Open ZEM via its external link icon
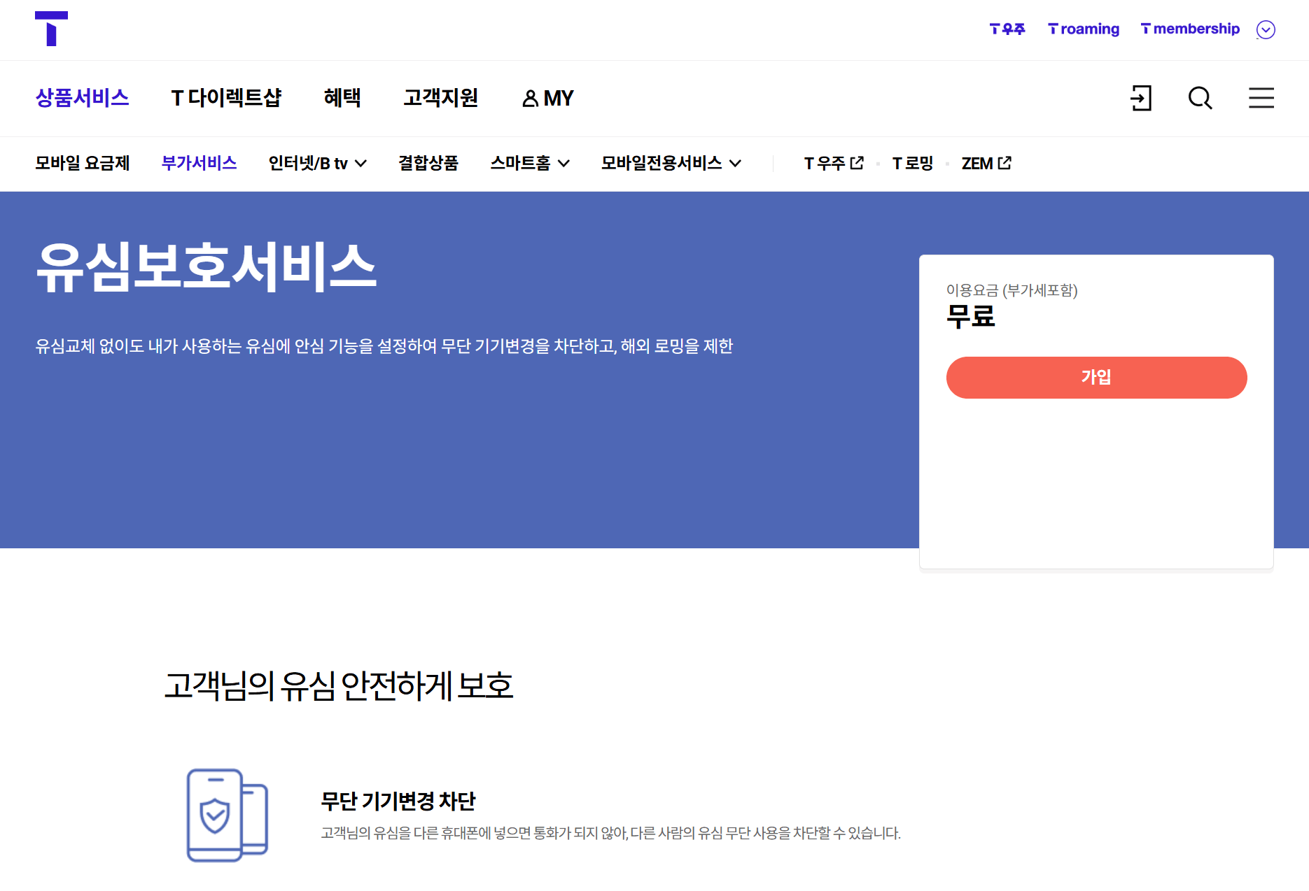Viewport: 1309px width, 891px height. coord(1005,162)
